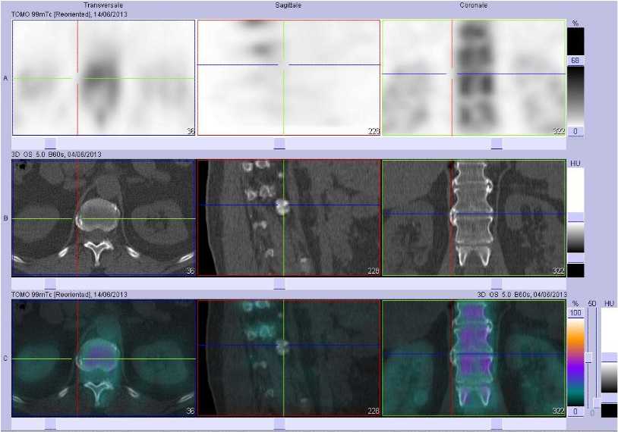Select the SPECT transversal image in row A
618x432 pixels.
coord(104,77)
